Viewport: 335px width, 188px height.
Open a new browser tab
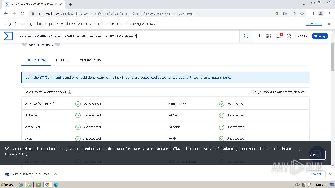(71, 4)
